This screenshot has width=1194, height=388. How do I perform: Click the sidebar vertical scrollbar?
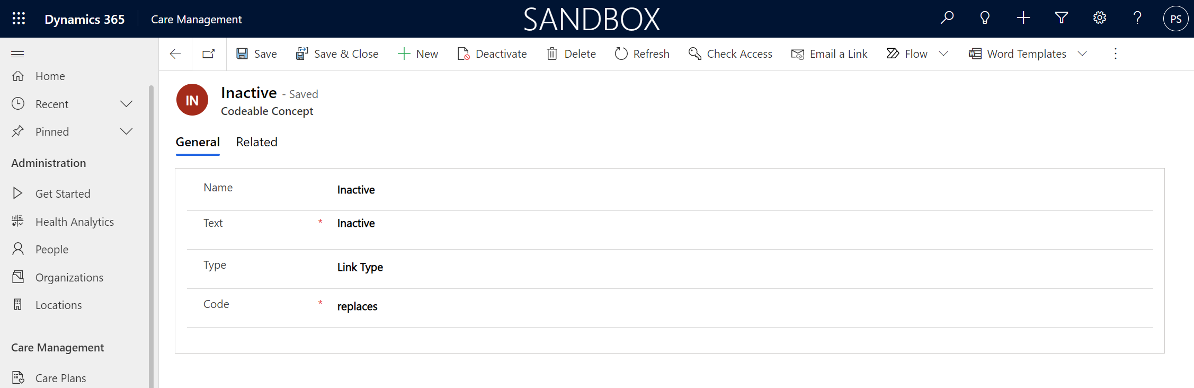(151, 236)
